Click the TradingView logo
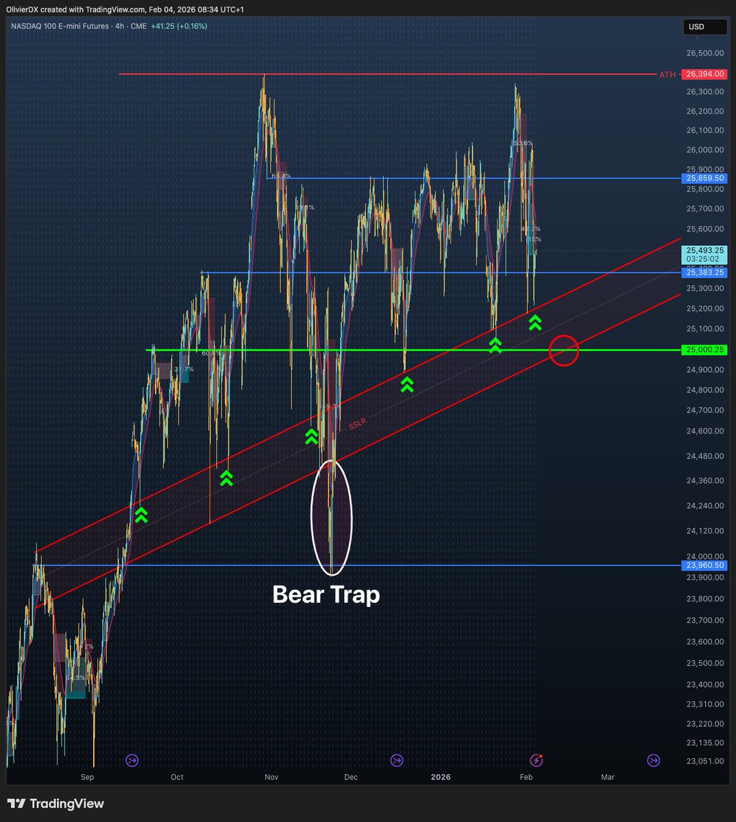This screenshot has height=822, width=736. (56, 804)
